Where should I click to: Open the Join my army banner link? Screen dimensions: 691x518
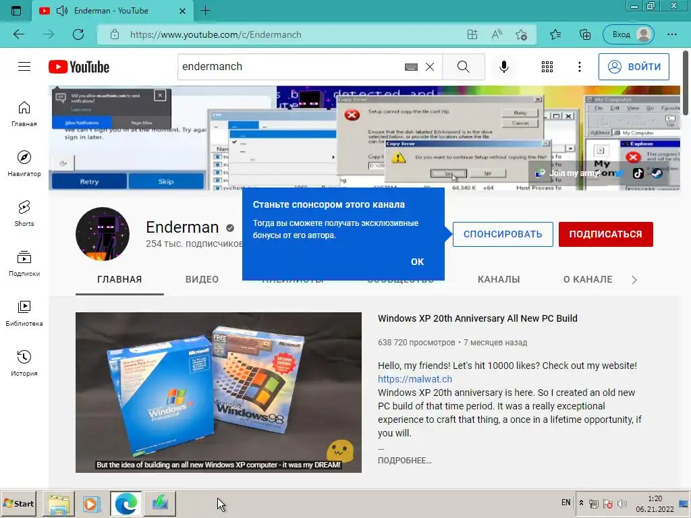pyautogui.click(x=567, y=173)
